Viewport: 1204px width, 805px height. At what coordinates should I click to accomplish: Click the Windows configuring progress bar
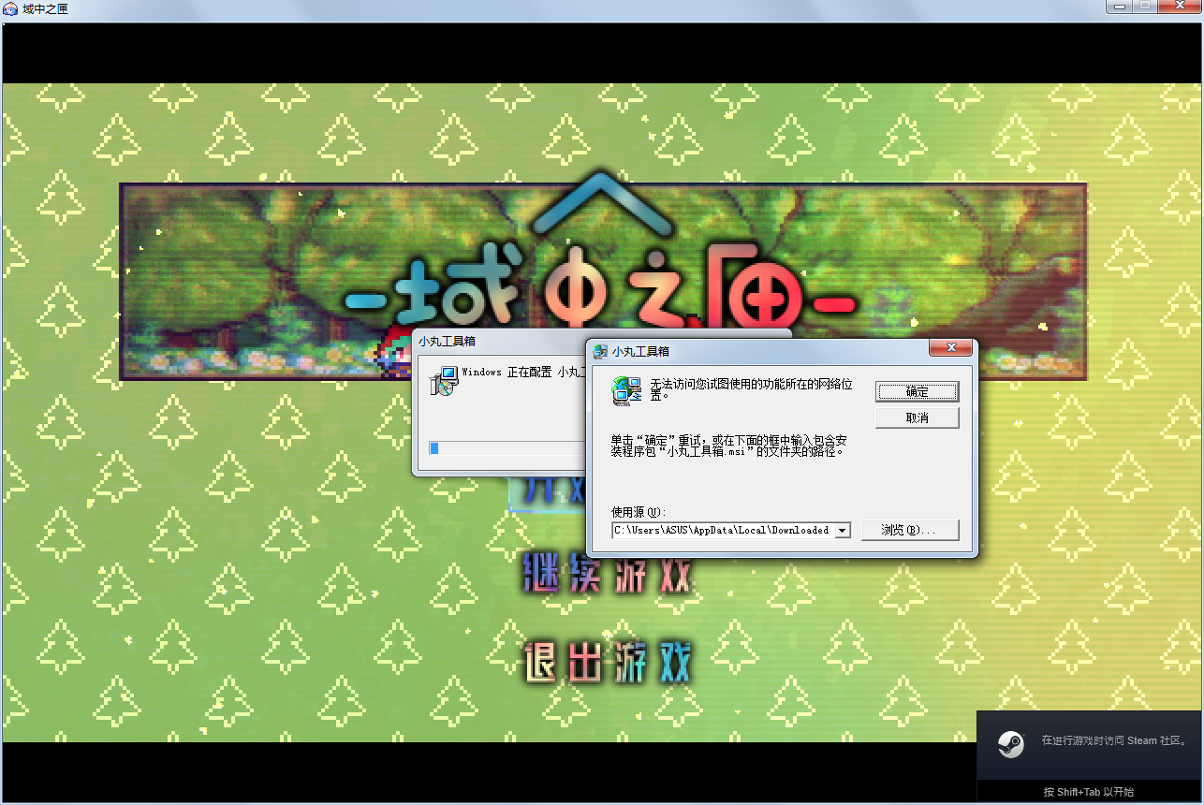click(506, 448)
